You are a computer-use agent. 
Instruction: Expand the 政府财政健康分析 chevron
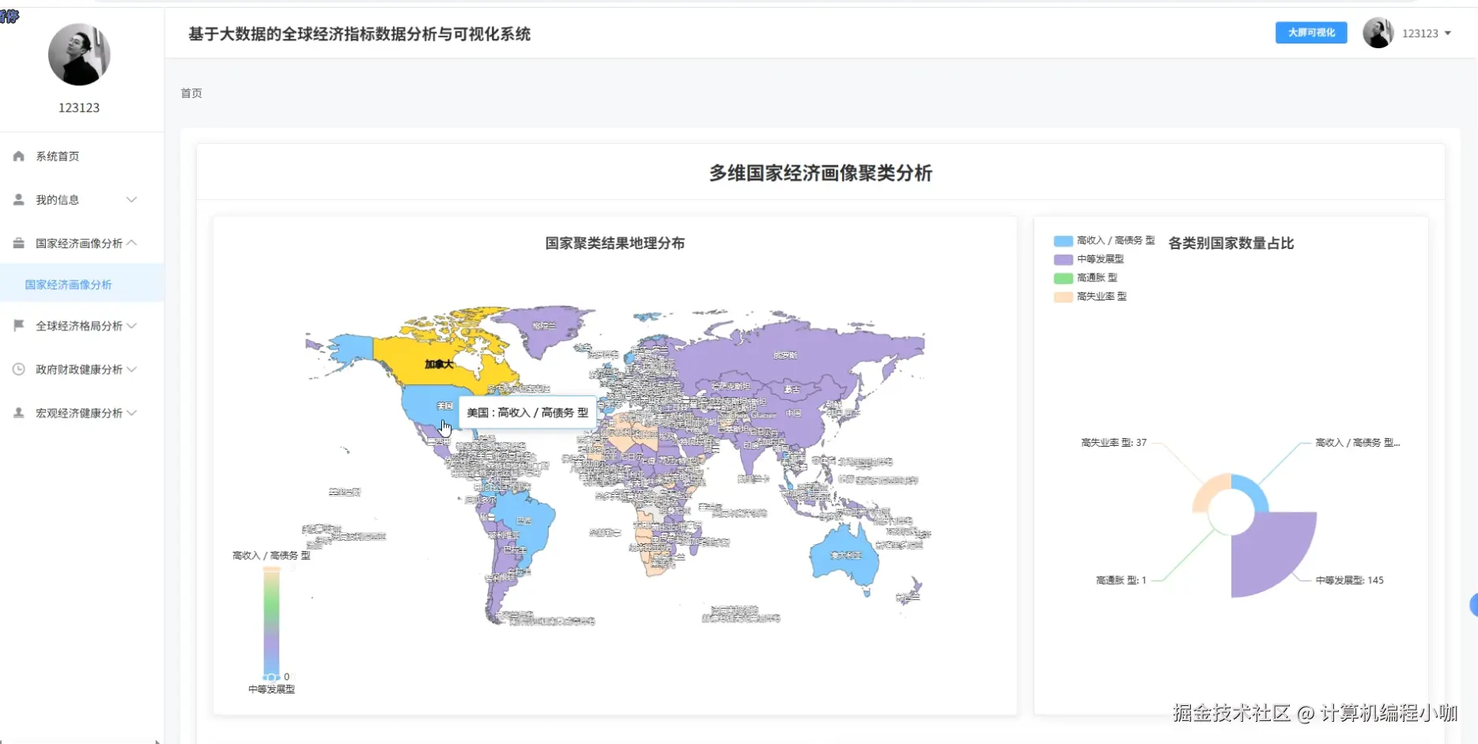tap(132, 368)
